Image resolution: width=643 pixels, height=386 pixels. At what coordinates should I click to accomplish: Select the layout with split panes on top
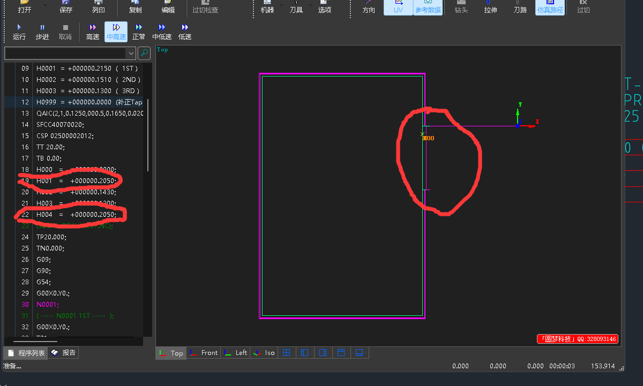pos(341,353)
